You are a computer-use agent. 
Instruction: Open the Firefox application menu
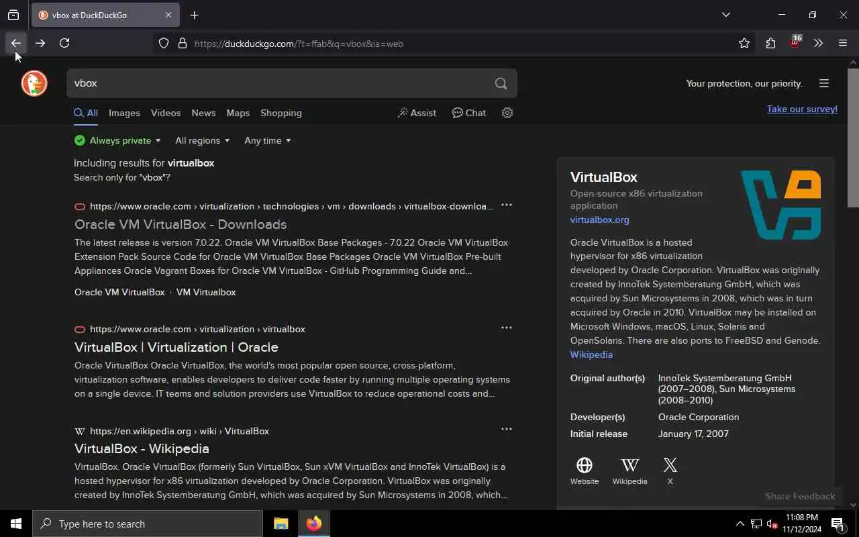pyautogui.click(x=843, y=44)
